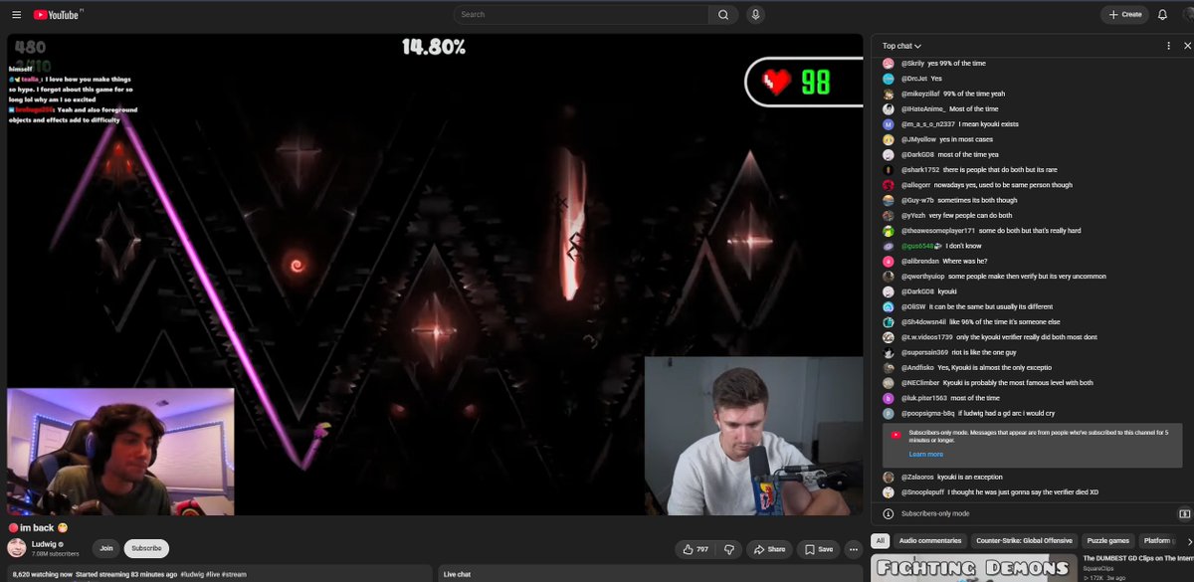Viewport: 1194px width, 582px height.
Task: Click the Learn more link in chat
Action: click(925, 454)
